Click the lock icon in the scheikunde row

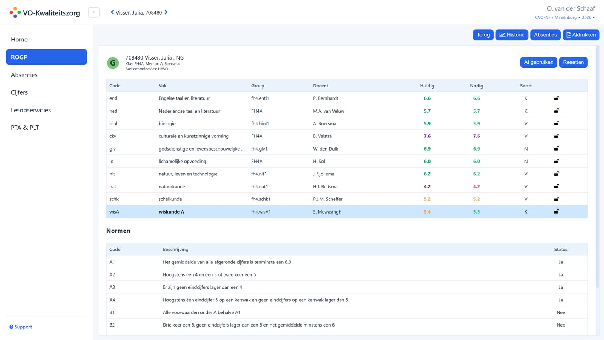point(557,199)
